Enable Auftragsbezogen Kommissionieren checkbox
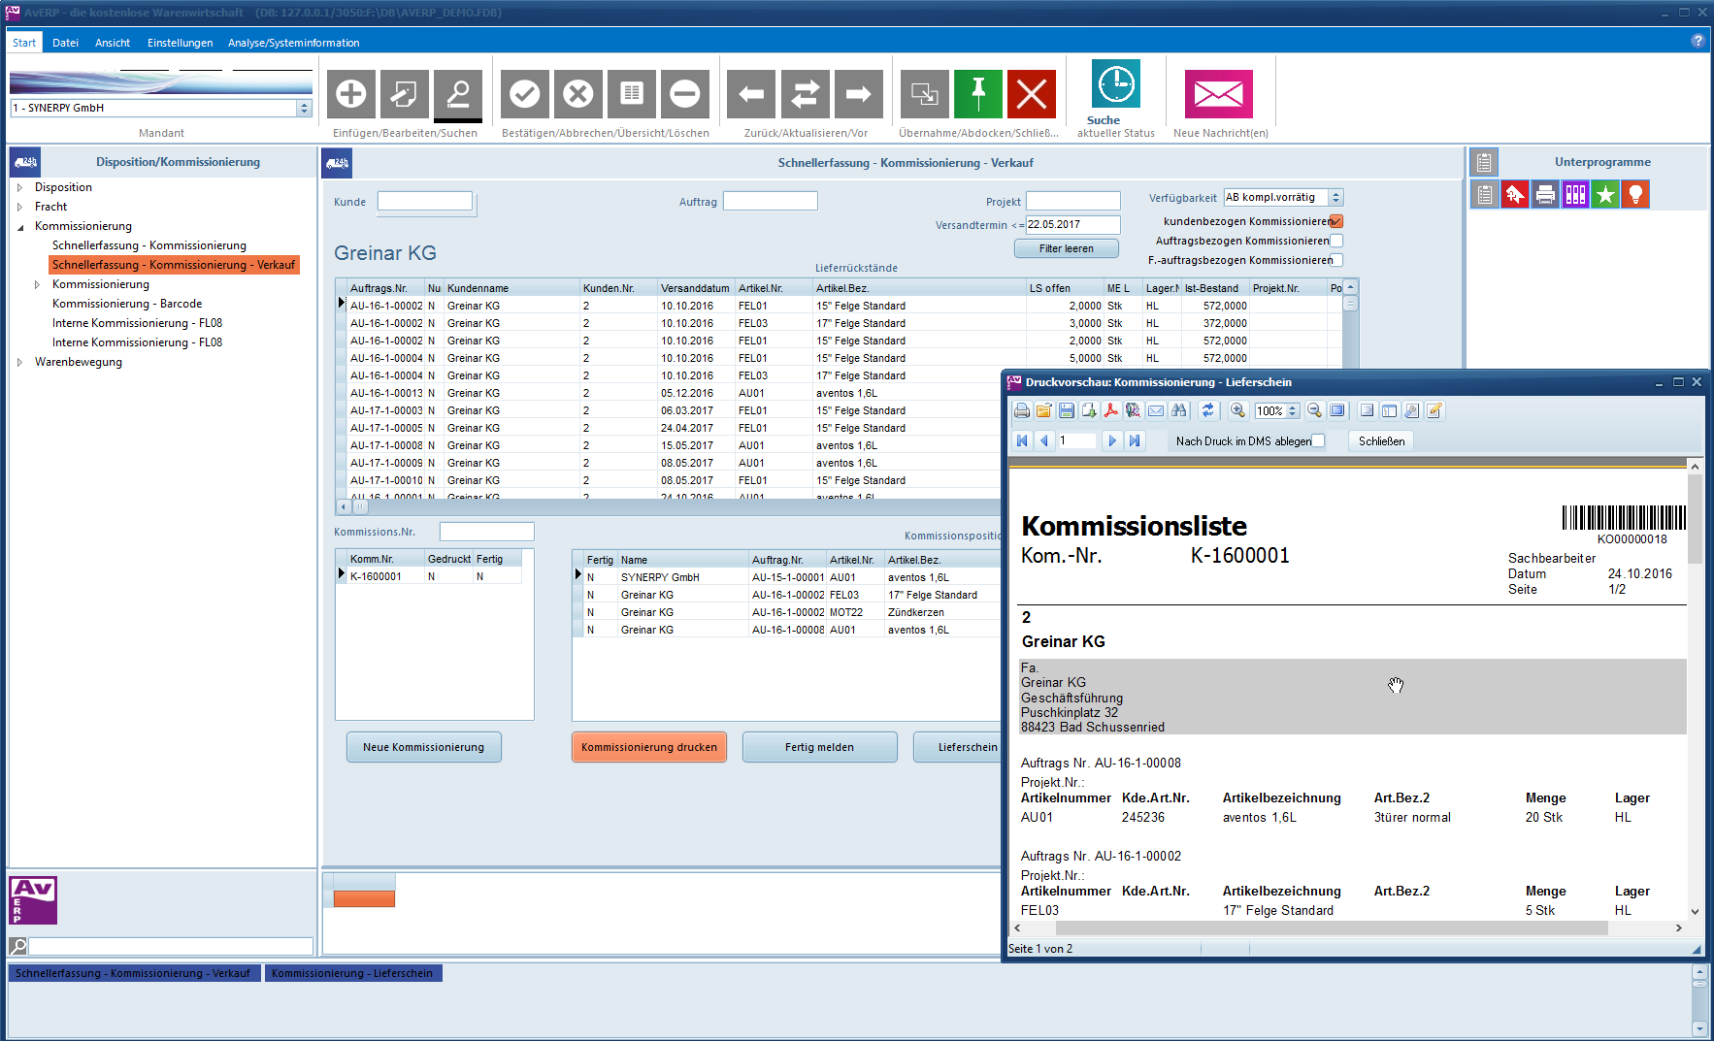Screen dimensions: 1714x1041 (x=1336, y=241)
